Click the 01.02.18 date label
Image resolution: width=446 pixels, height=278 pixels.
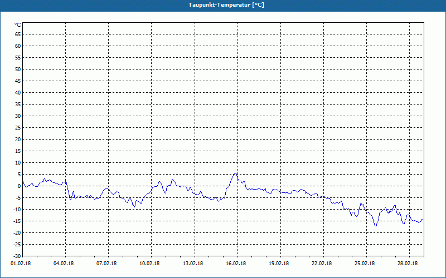[21, 263]
